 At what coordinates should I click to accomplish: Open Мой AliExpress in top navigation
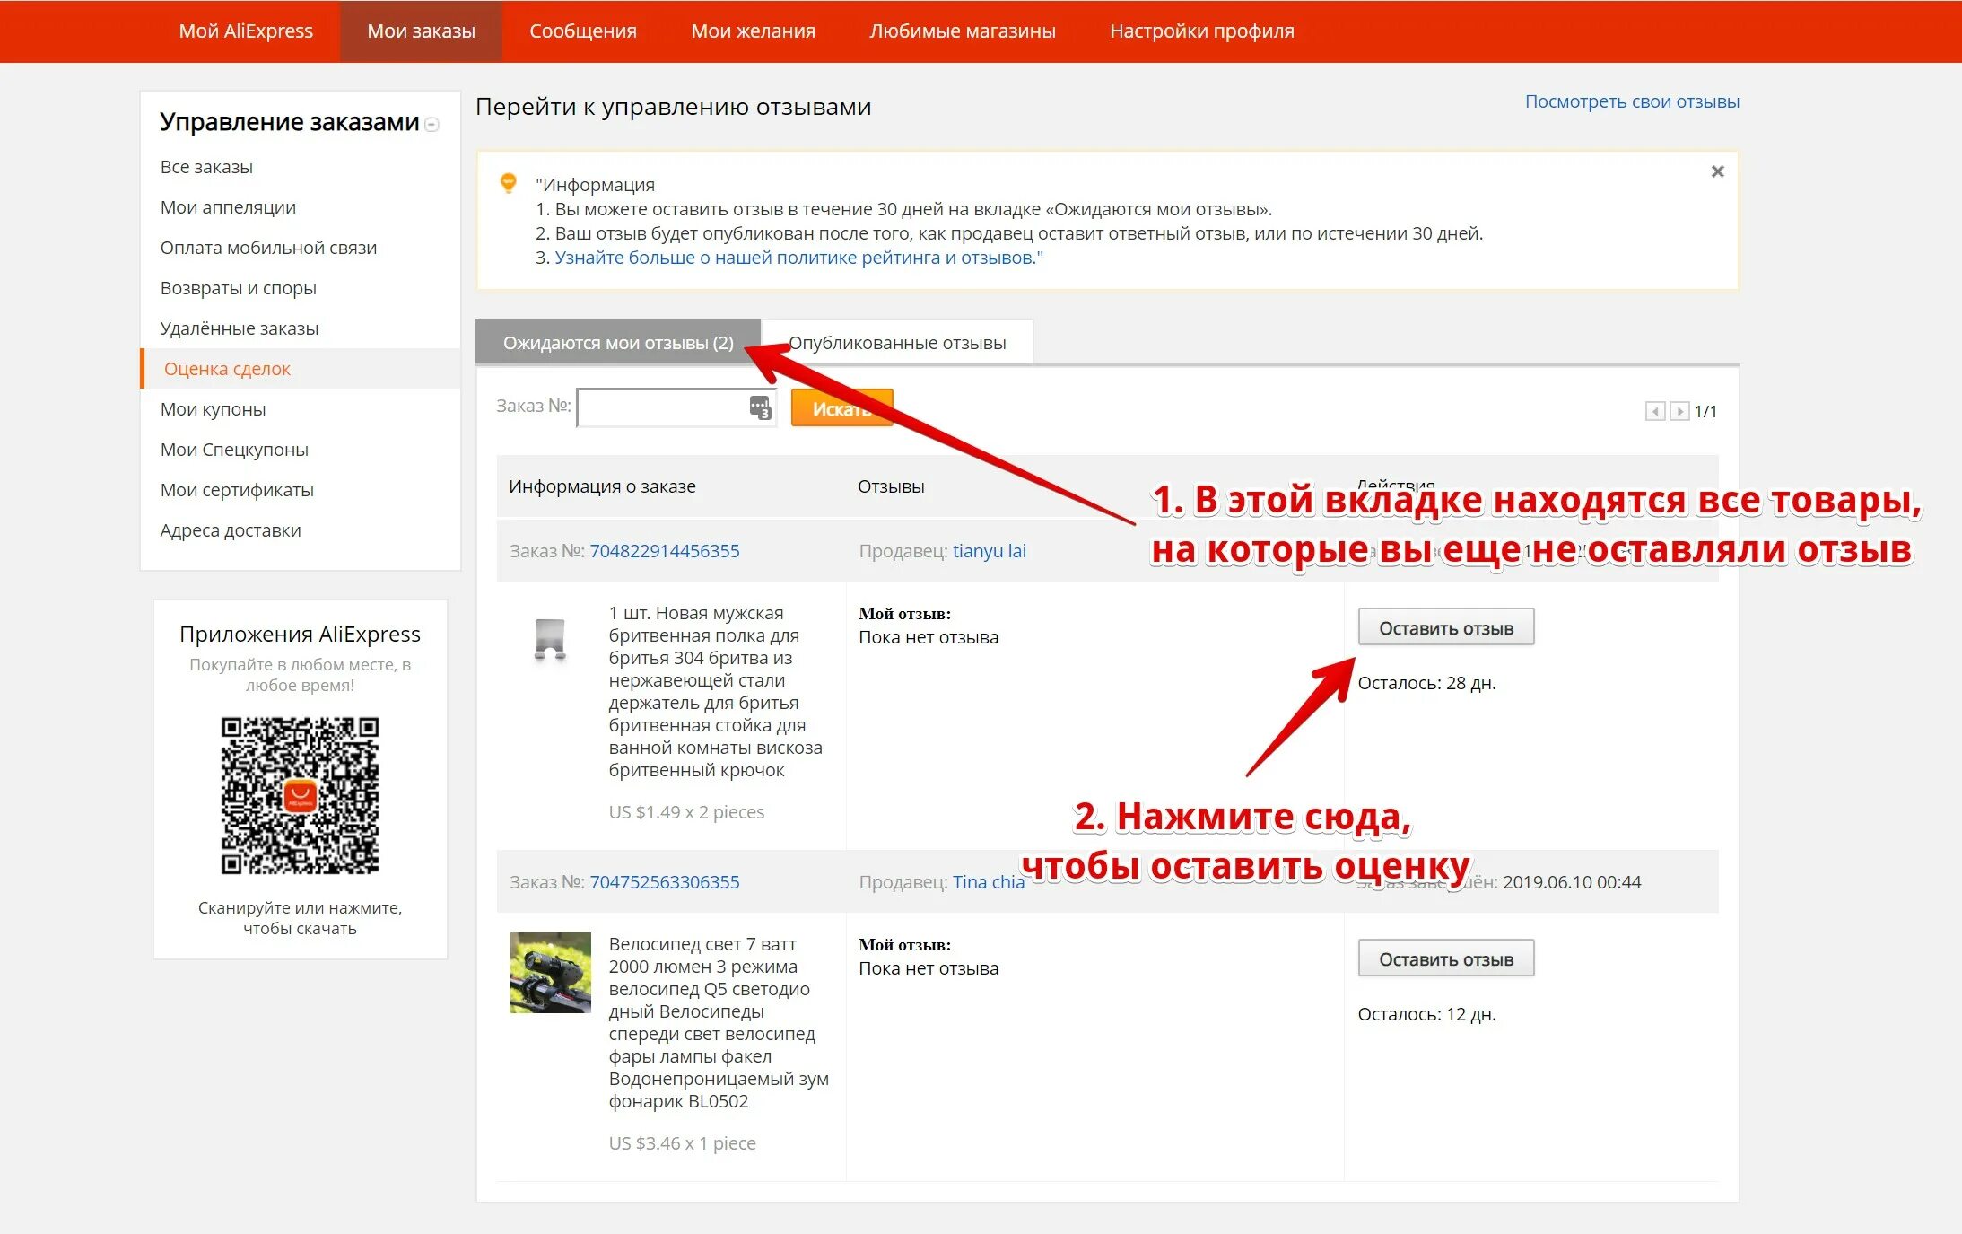(246, 31)
